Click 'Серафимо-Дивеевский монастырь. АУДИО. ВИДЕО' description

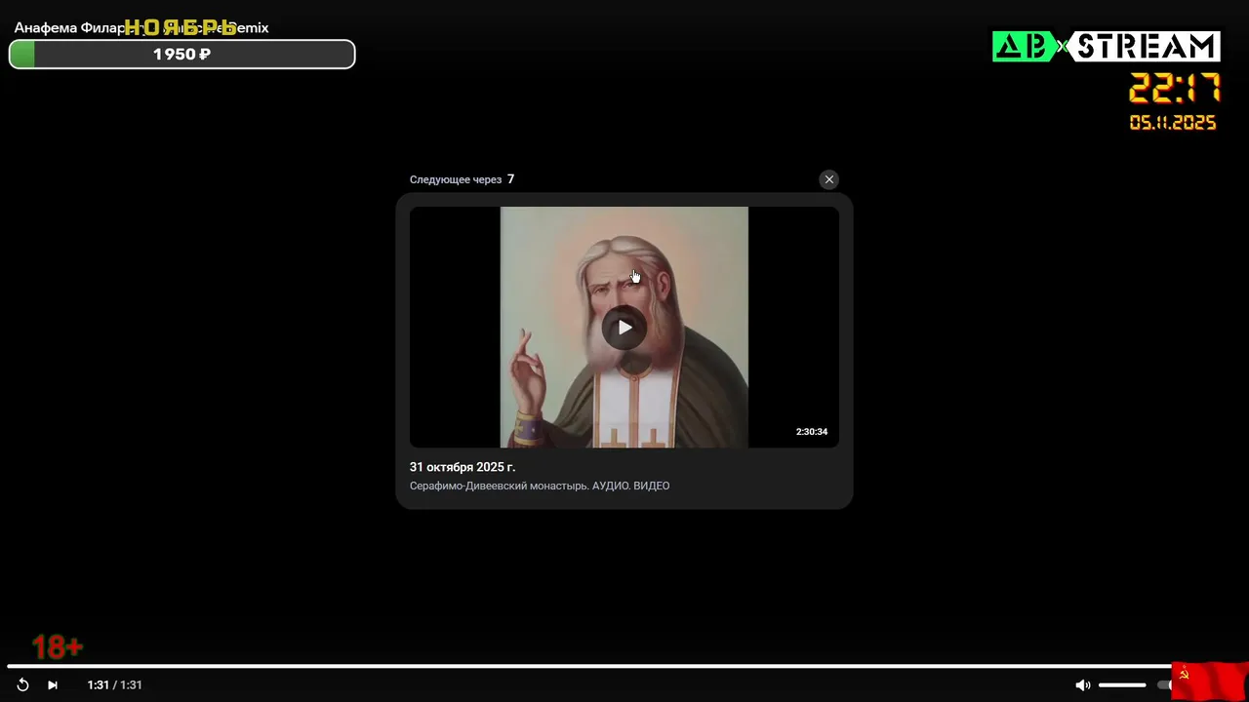[540, 486]
